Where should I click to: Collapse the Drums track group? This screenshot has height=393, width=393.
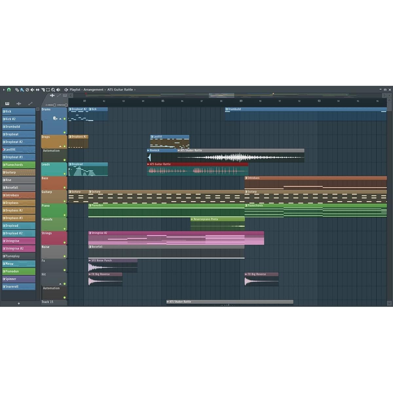point(60,119)
